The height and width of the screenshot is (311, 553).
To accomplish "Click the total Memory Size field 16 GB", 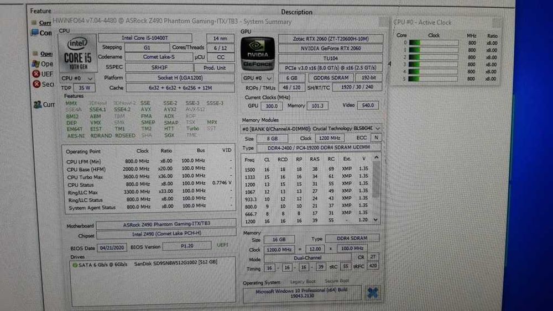I will [x=279, y=240].
